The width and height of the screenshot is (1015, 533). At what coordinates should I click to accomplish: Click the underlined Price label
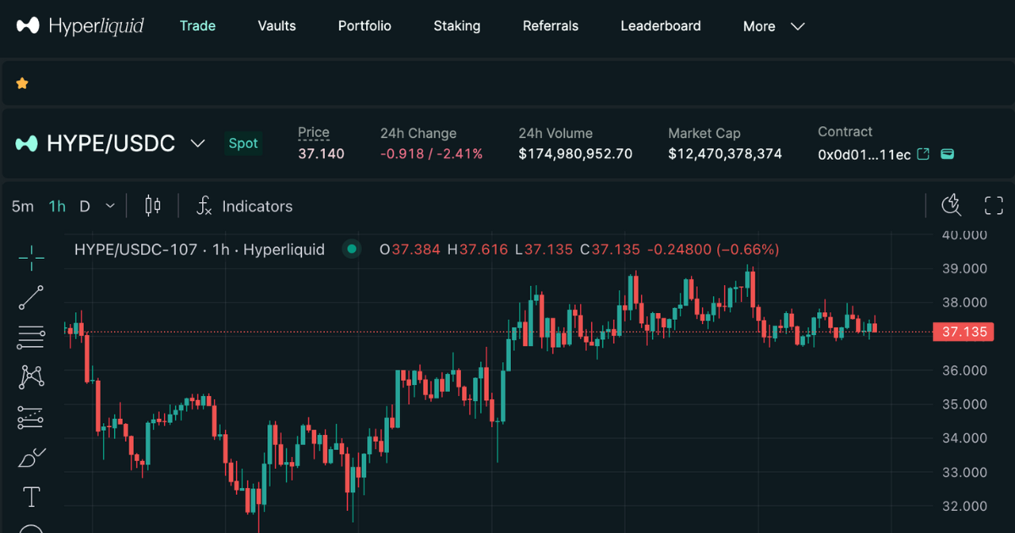314,133
